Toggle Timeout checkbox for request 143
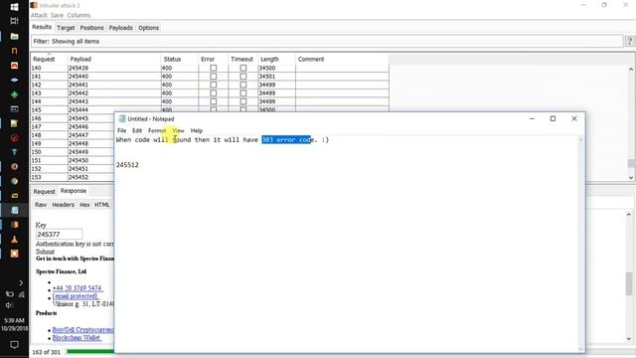The height and width of the screenshot is (358, 636). (243, 92)
